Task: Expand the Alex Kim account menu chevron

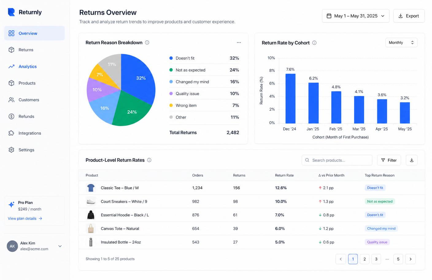Action: click(60, 246)
